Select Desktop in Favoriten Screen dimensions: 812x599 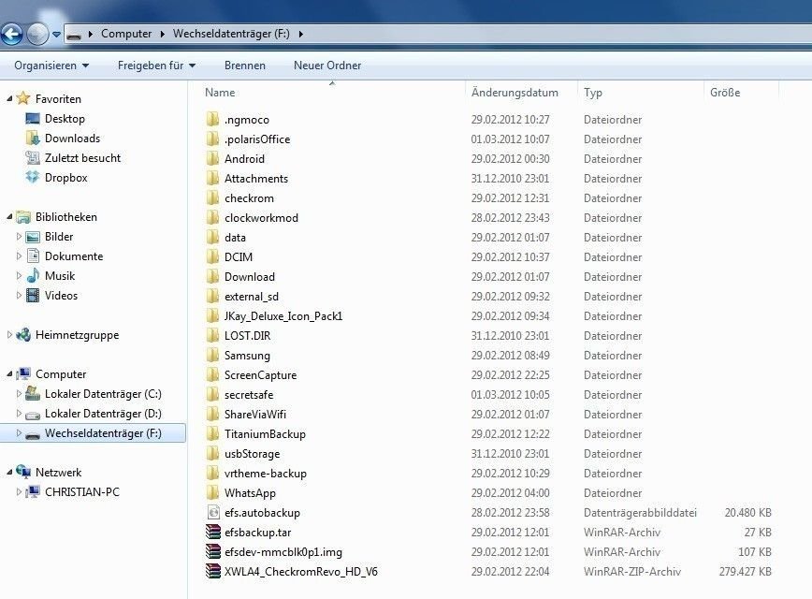[65, 119]
